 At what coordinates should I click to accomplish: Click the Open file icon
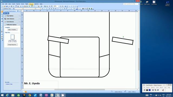5,6
